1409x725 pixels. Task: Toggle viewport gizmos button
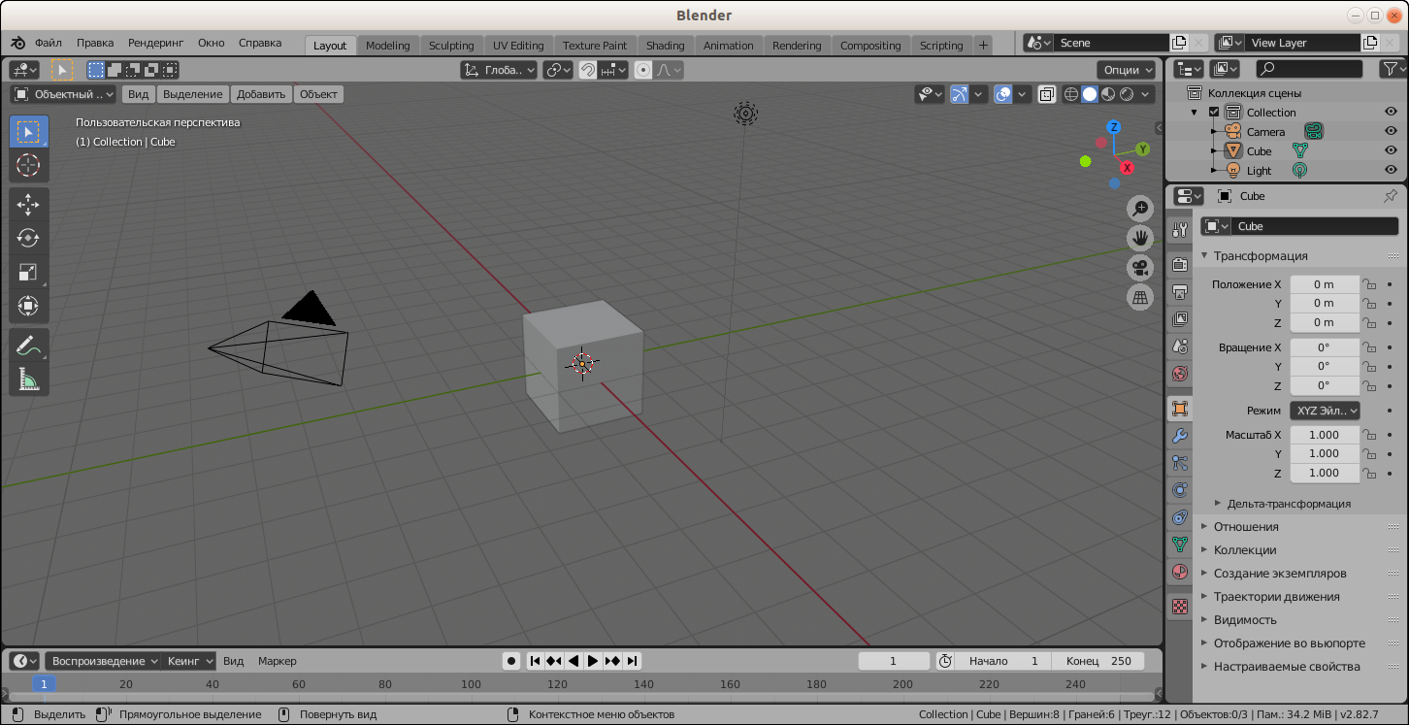[959, 94]
